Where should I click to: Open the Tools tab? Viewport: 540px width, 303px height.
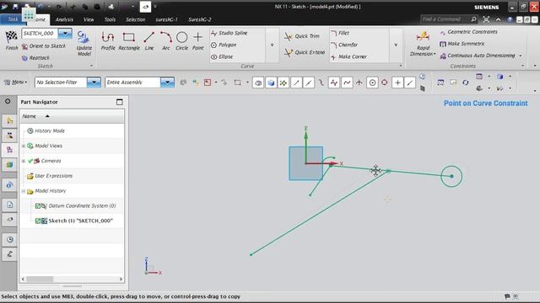[110, 19]
